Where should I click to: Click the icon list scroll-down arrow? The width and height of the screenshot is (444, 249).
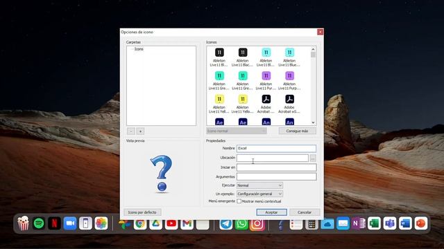click(313, 122)
